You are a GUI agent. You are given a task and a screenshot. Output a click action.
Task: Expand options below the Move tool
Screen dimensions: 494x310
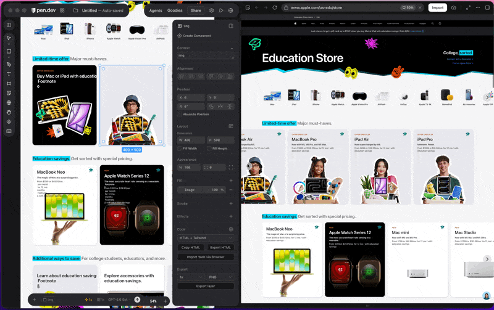pyautogui.click(x=9, y=44)
